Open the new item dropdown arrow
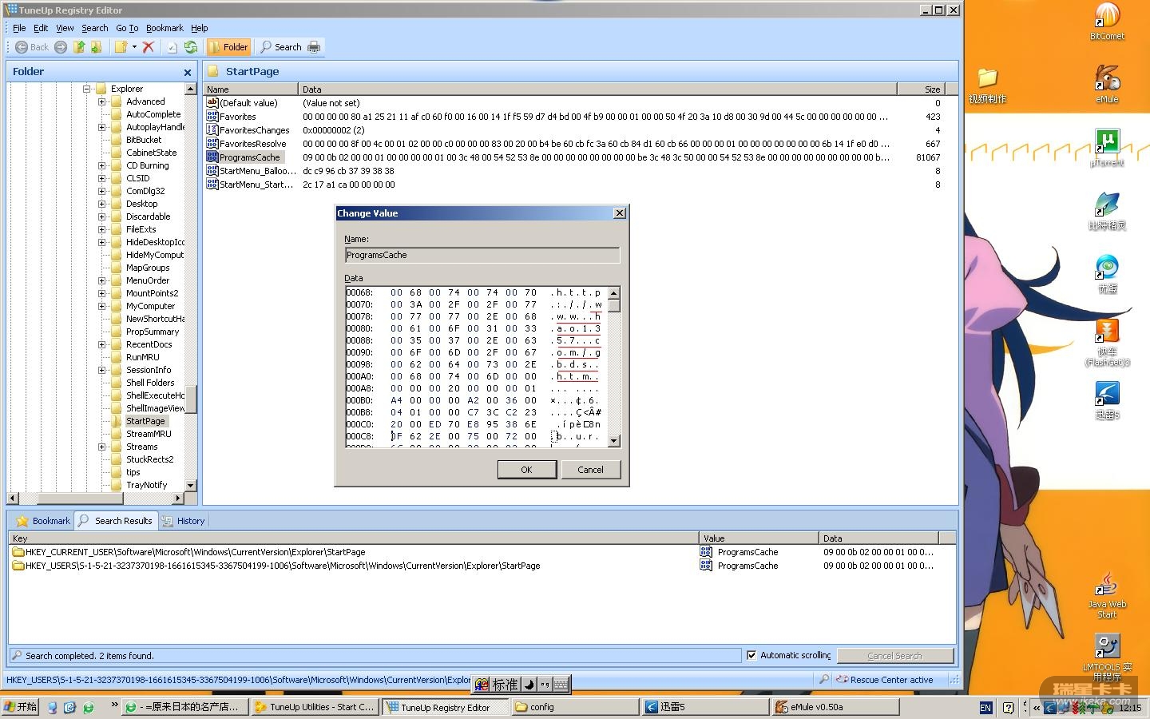1150x719 pixels. point(134,47)
